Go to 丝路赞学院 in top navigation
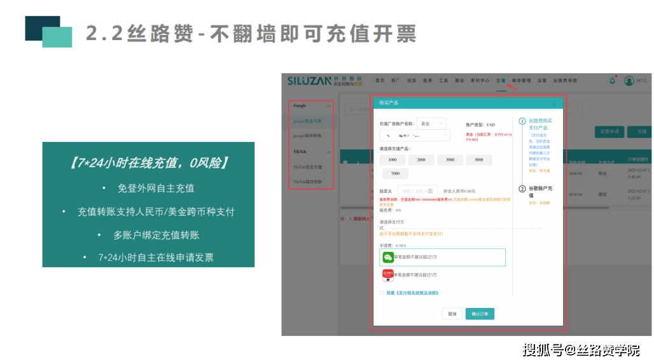Screen dimensions: 654x364 (x=566, y=81)
